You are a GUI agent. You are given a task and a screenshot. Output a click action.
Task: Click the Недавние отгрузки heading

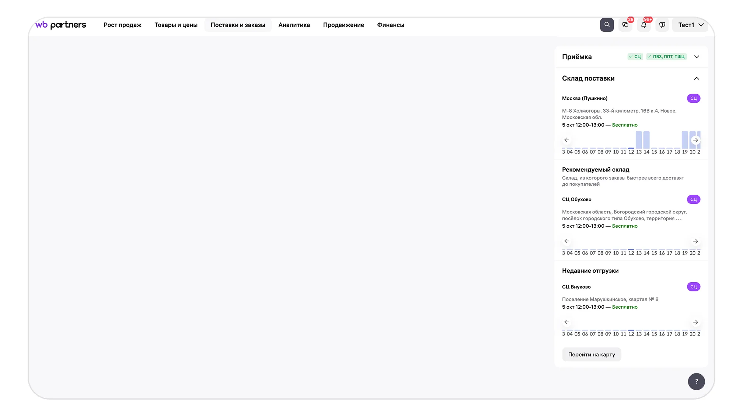590,270
